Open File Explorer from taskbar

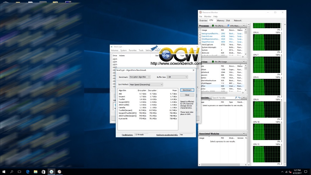36,172
